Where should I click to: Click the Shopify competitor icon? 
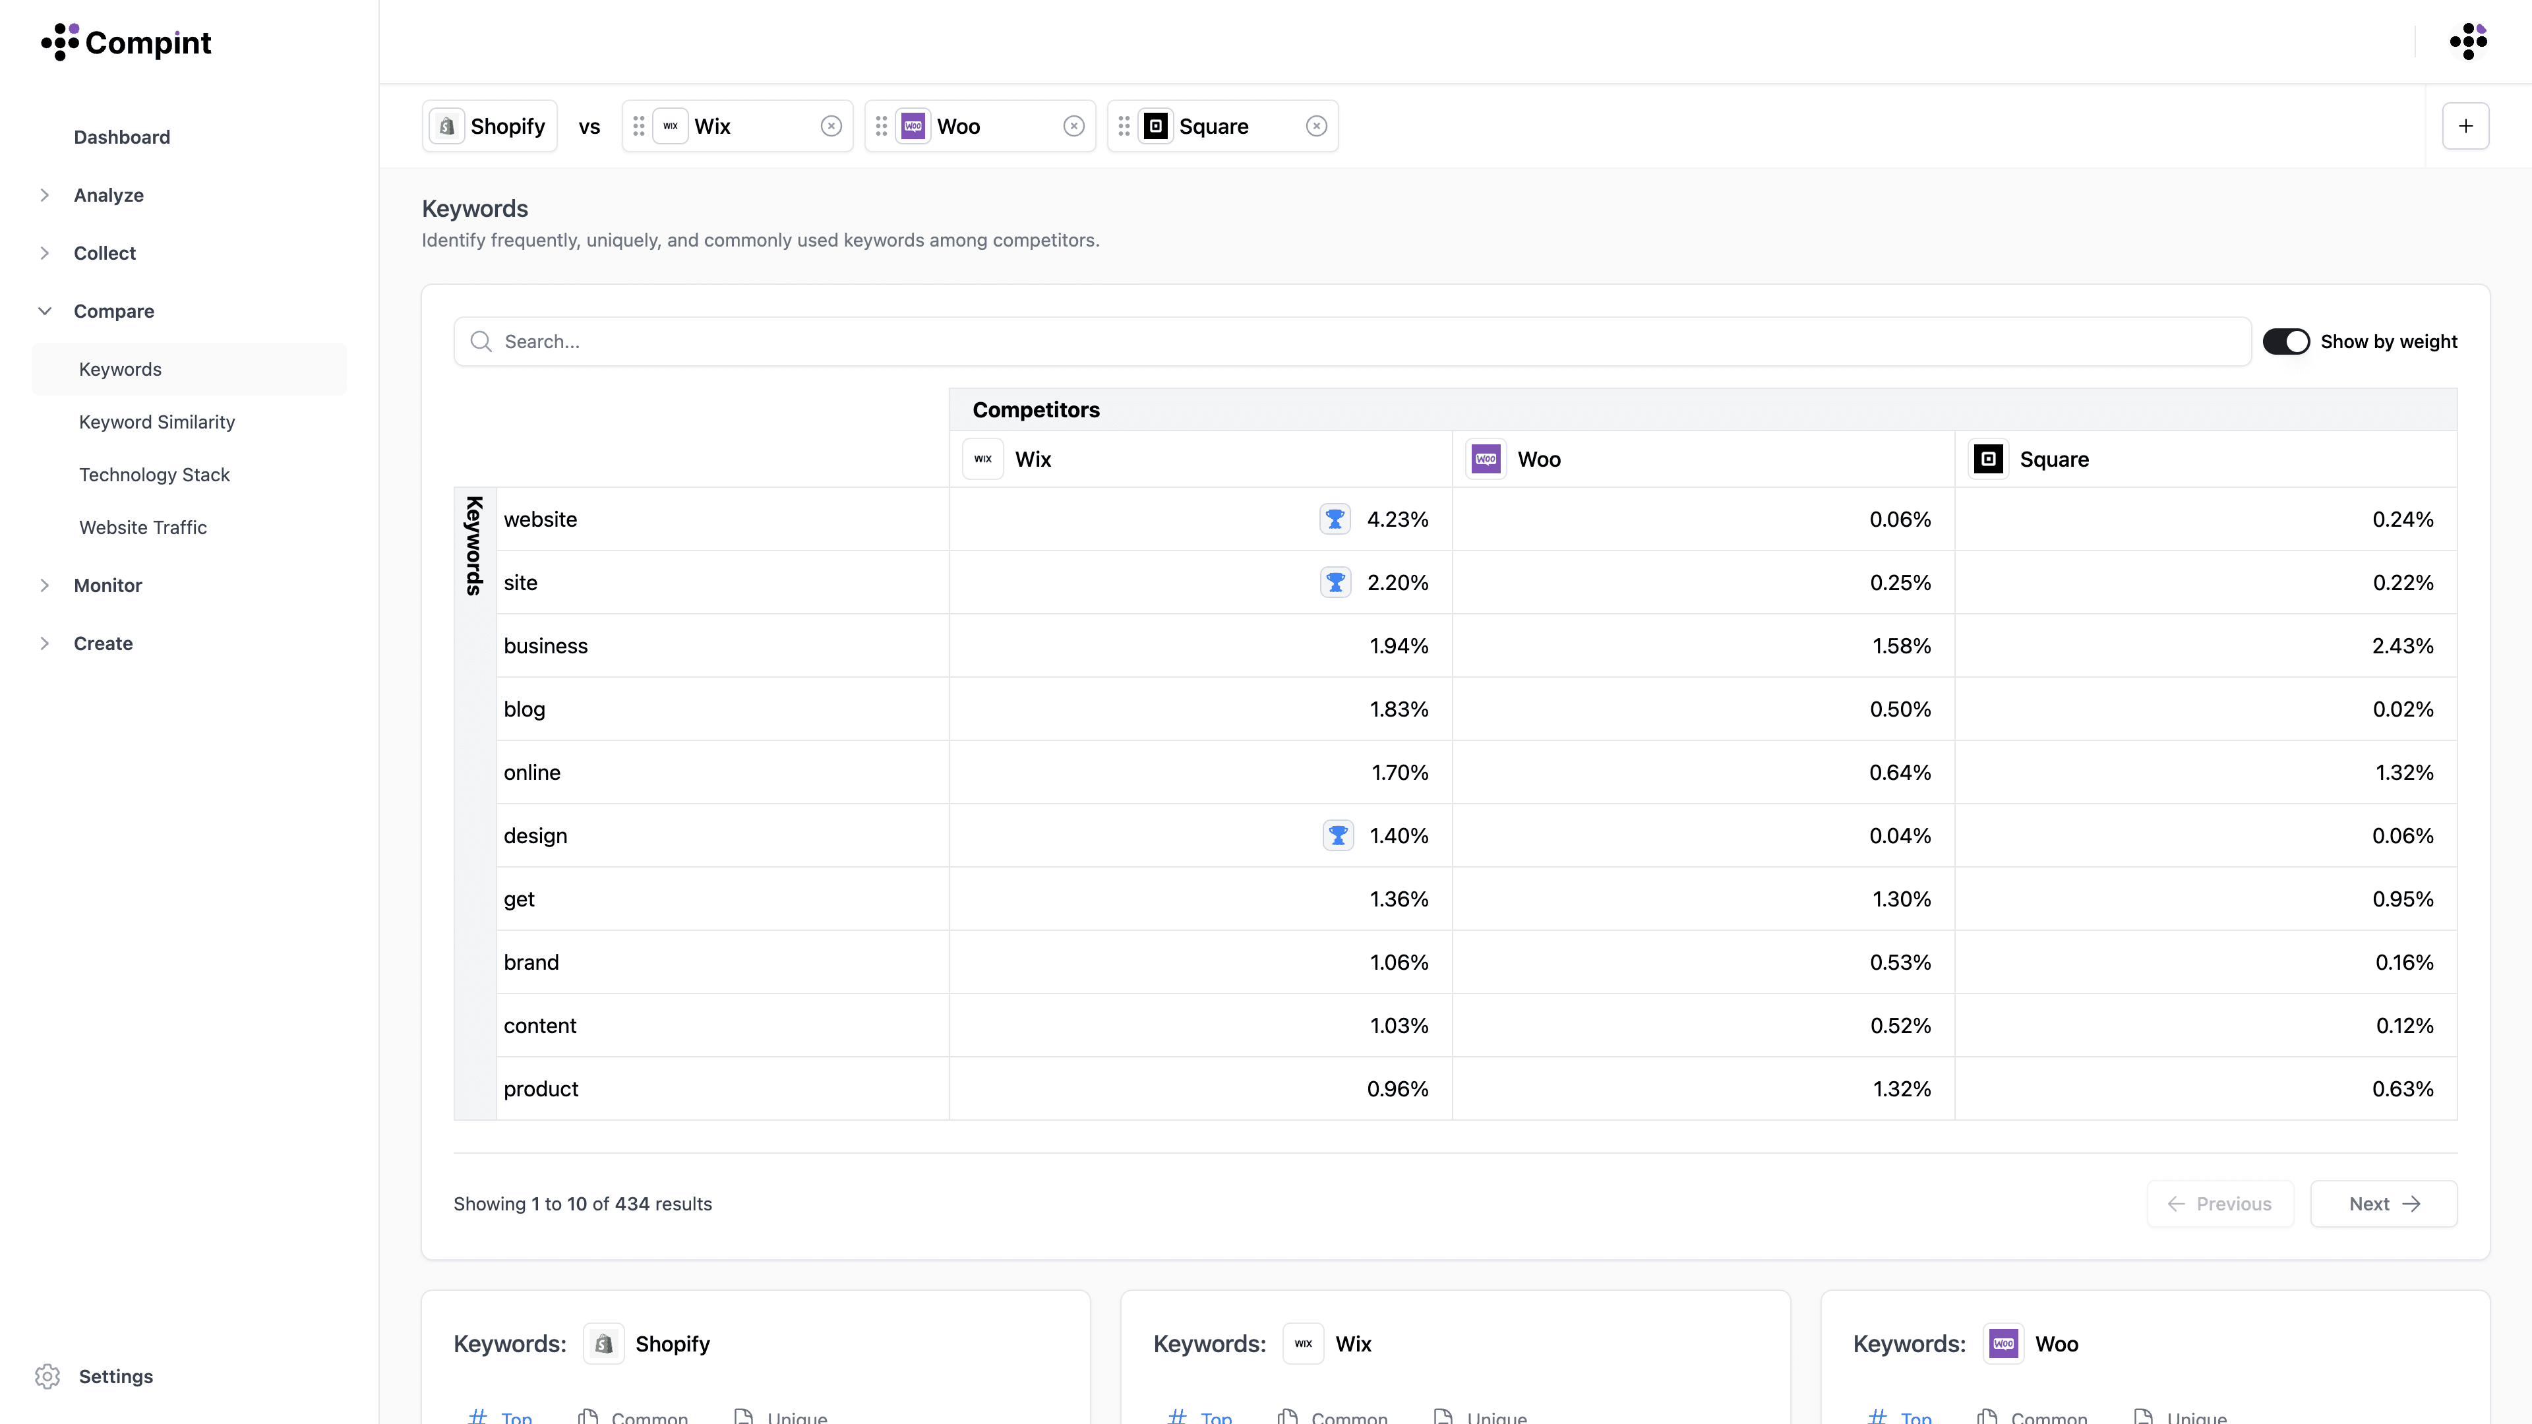pos(447,125)
